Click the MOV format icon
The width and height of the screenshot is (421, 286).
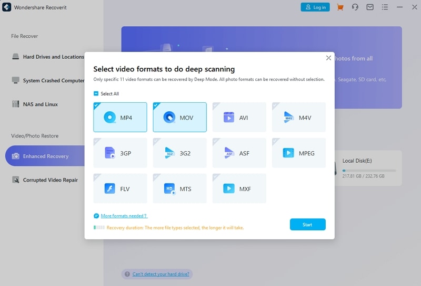pos(169,118)
